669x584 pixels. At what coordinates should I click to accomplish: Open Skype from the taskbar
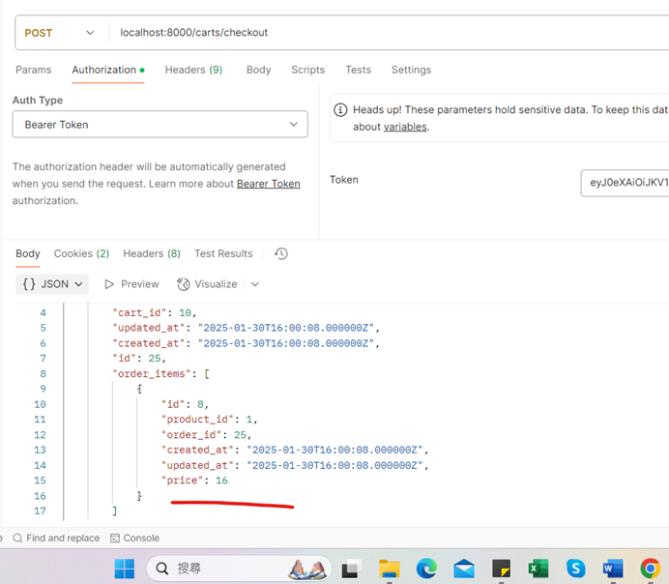click(576, 569)
